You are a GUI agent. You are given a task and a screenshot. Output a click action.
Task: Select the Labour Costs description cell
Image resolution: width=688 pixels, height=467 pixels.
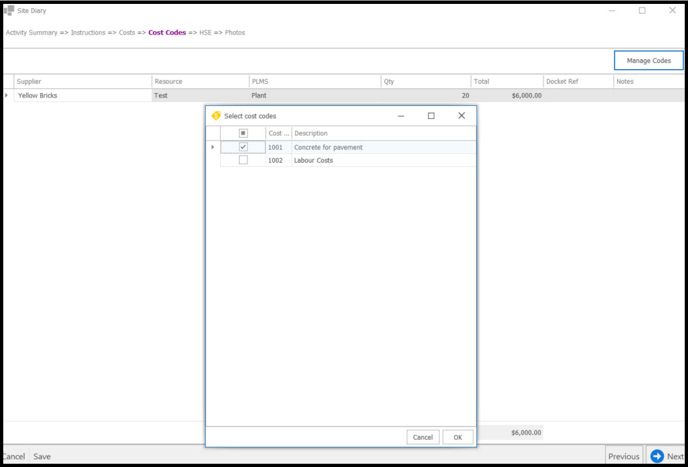click(384, 160)
